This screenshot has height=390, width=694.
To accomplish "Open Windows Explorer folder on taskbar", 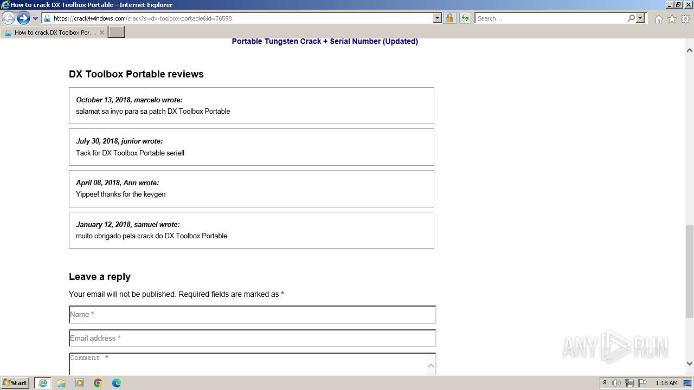I will (x=61, y=383).
